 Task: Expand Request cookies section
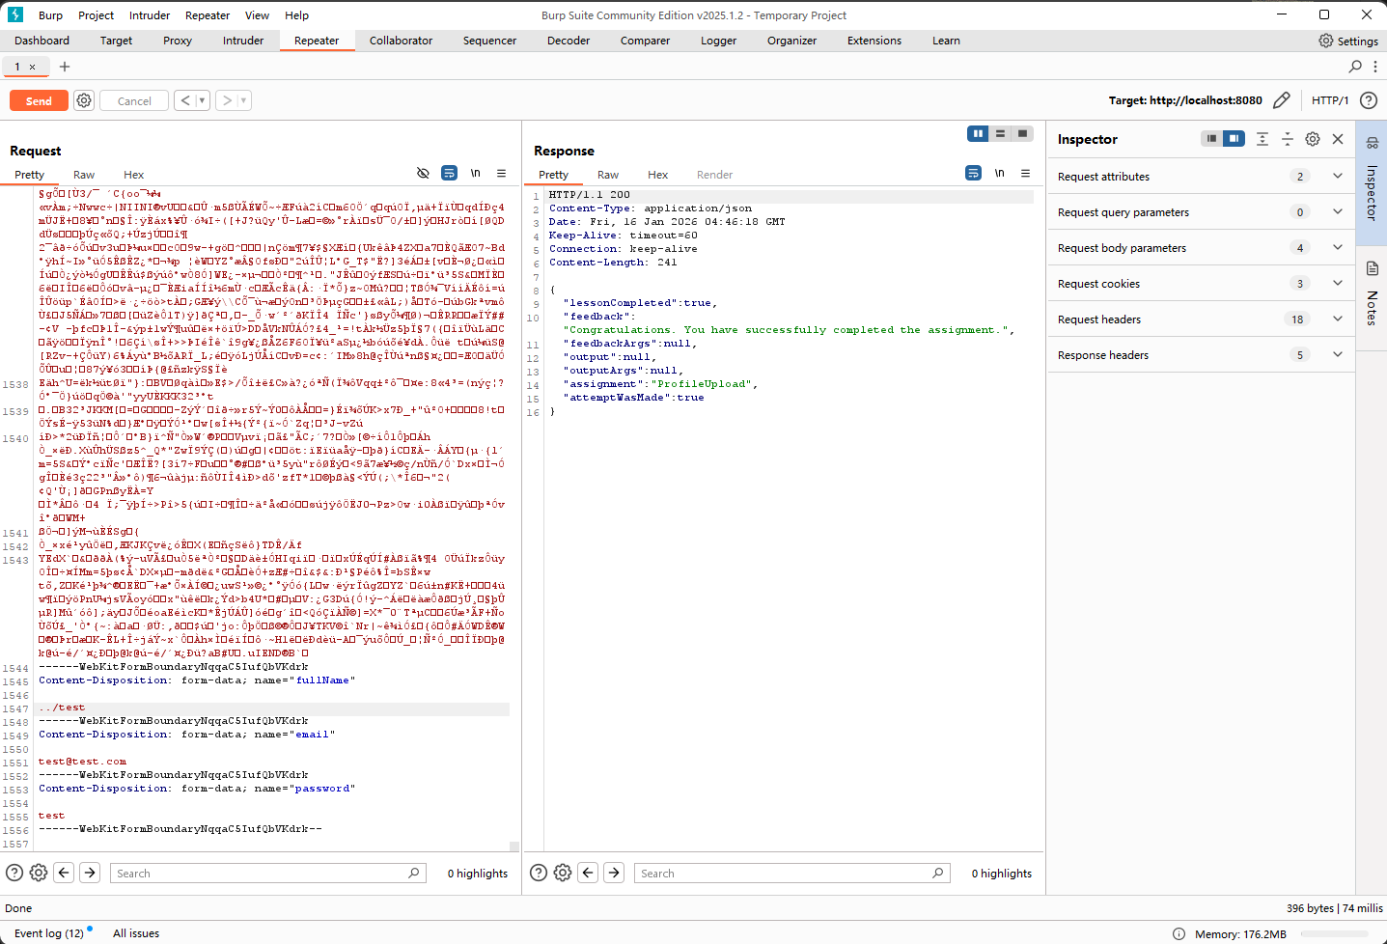[1337, 284]
